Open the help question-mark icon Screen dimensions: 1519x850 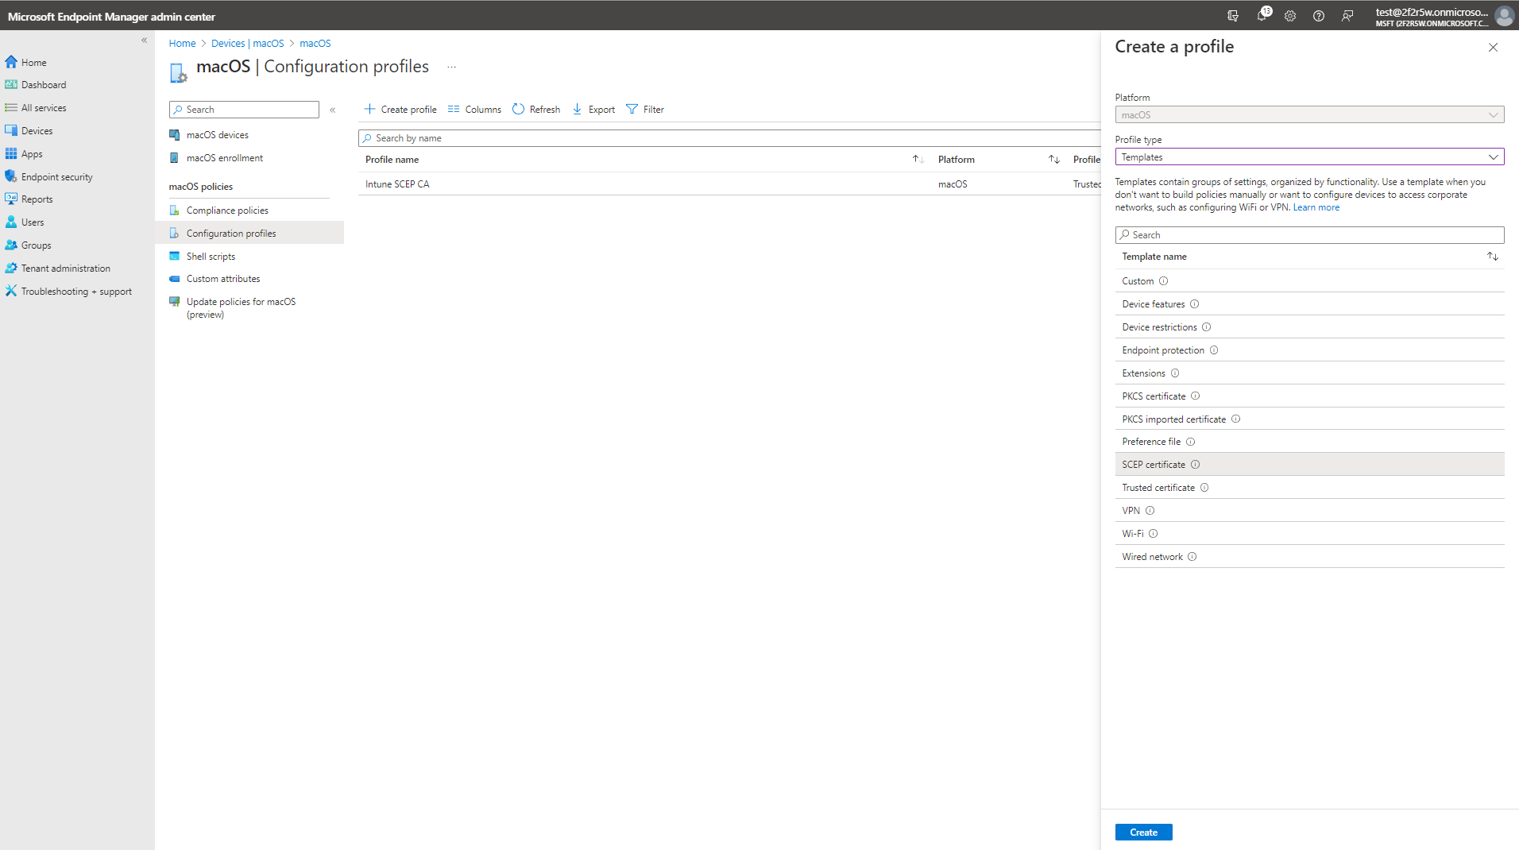(1319, 16)
